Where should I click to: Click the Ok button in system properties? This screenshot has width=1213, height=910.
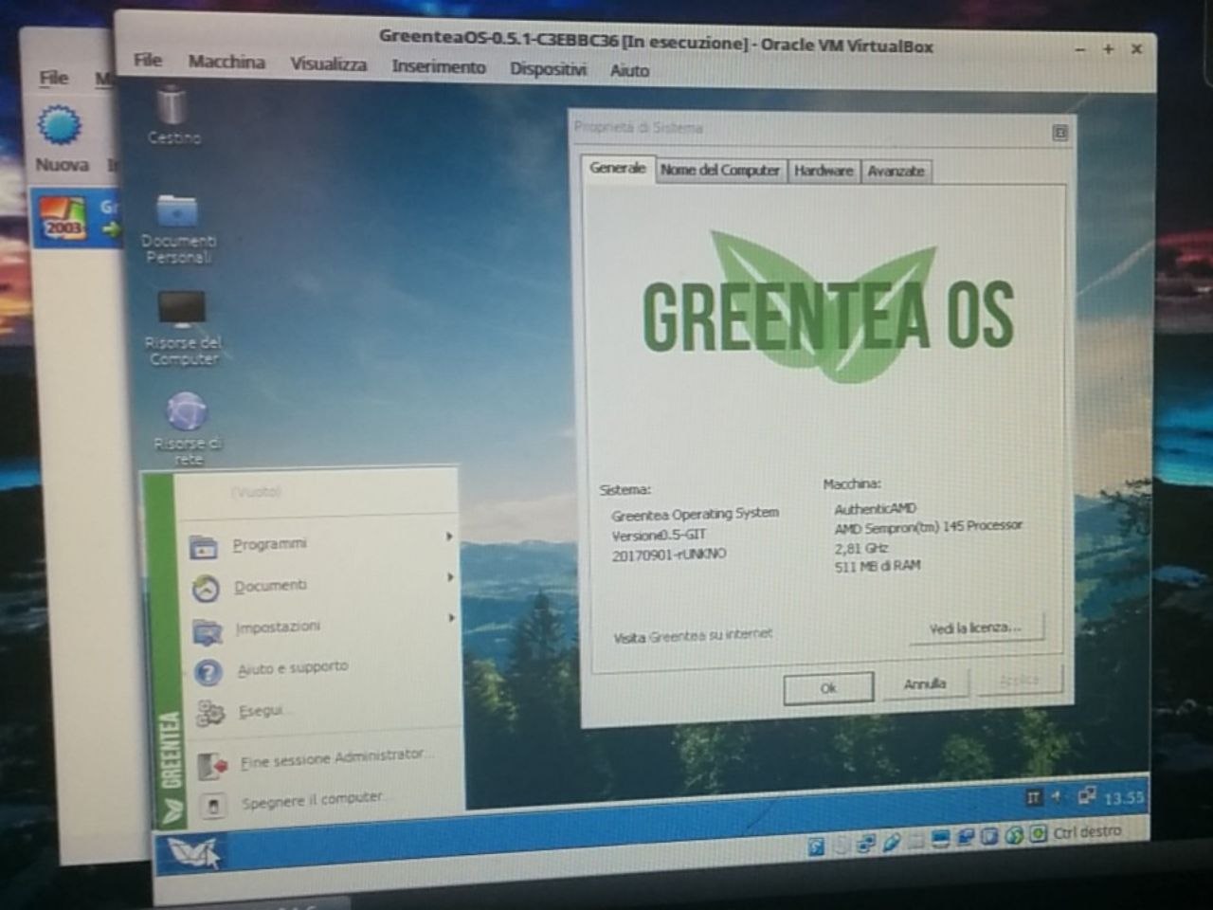coord(828,688)
